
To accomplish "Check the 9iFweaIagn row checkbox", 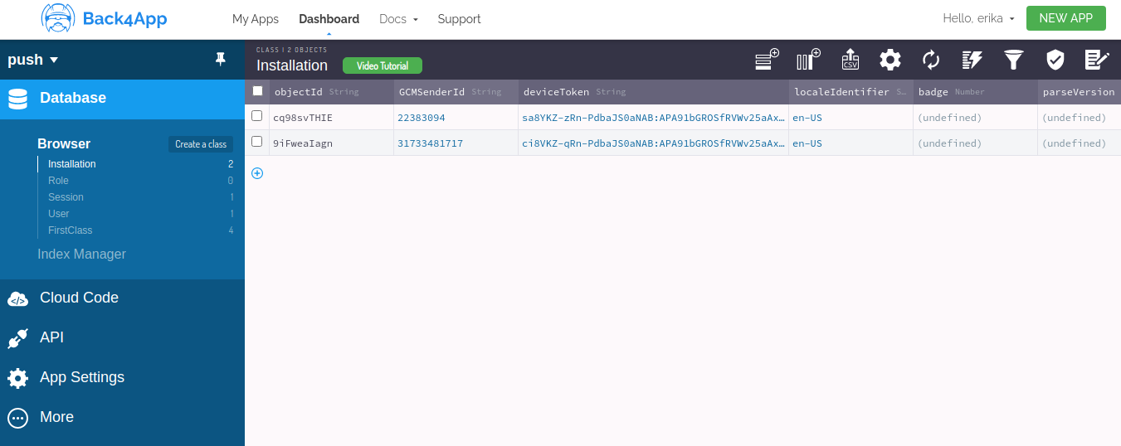I will tap(257, 142).
